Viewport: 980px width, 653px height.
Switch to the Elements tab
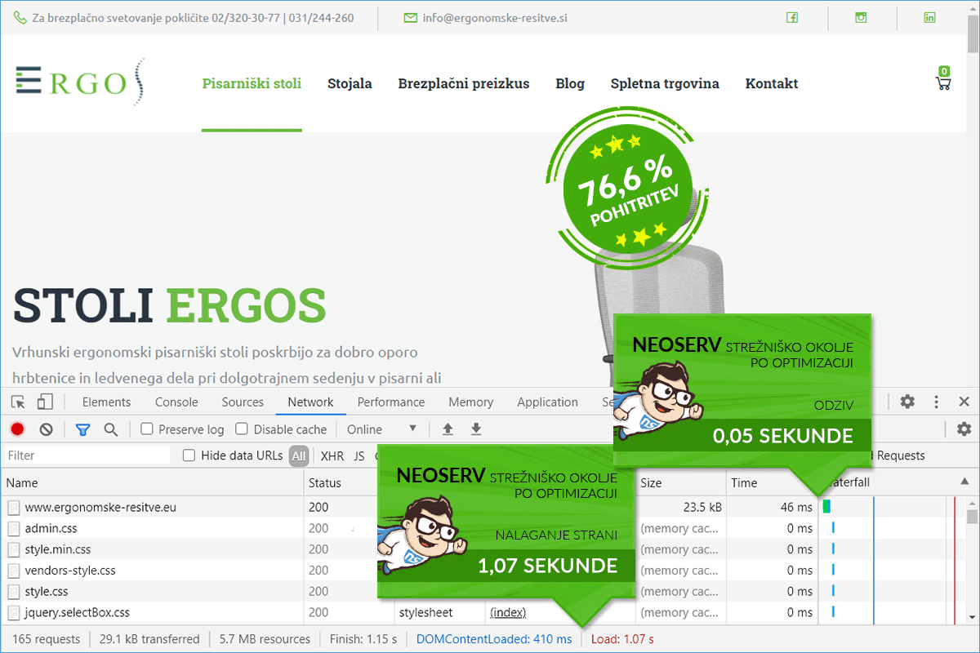point(106,402)
